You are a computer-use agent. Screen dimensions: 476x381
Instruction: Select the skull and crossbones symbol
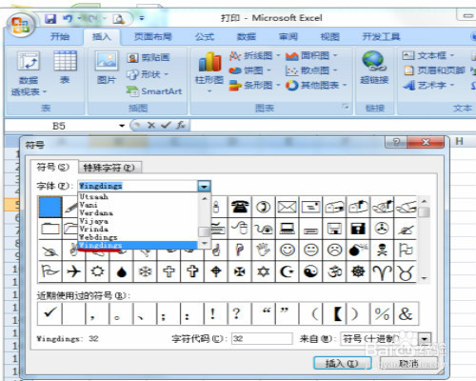point(382,251)
